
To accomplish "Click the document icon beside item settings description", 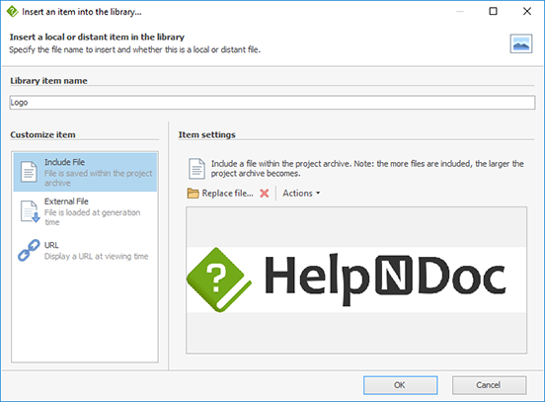I will tap(196, 169).
